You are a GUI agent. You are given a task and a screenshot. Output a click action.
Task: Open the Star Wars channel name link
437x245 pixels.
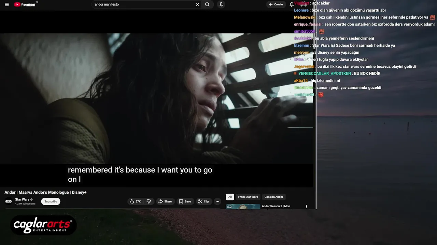click(x=22, y=199)
